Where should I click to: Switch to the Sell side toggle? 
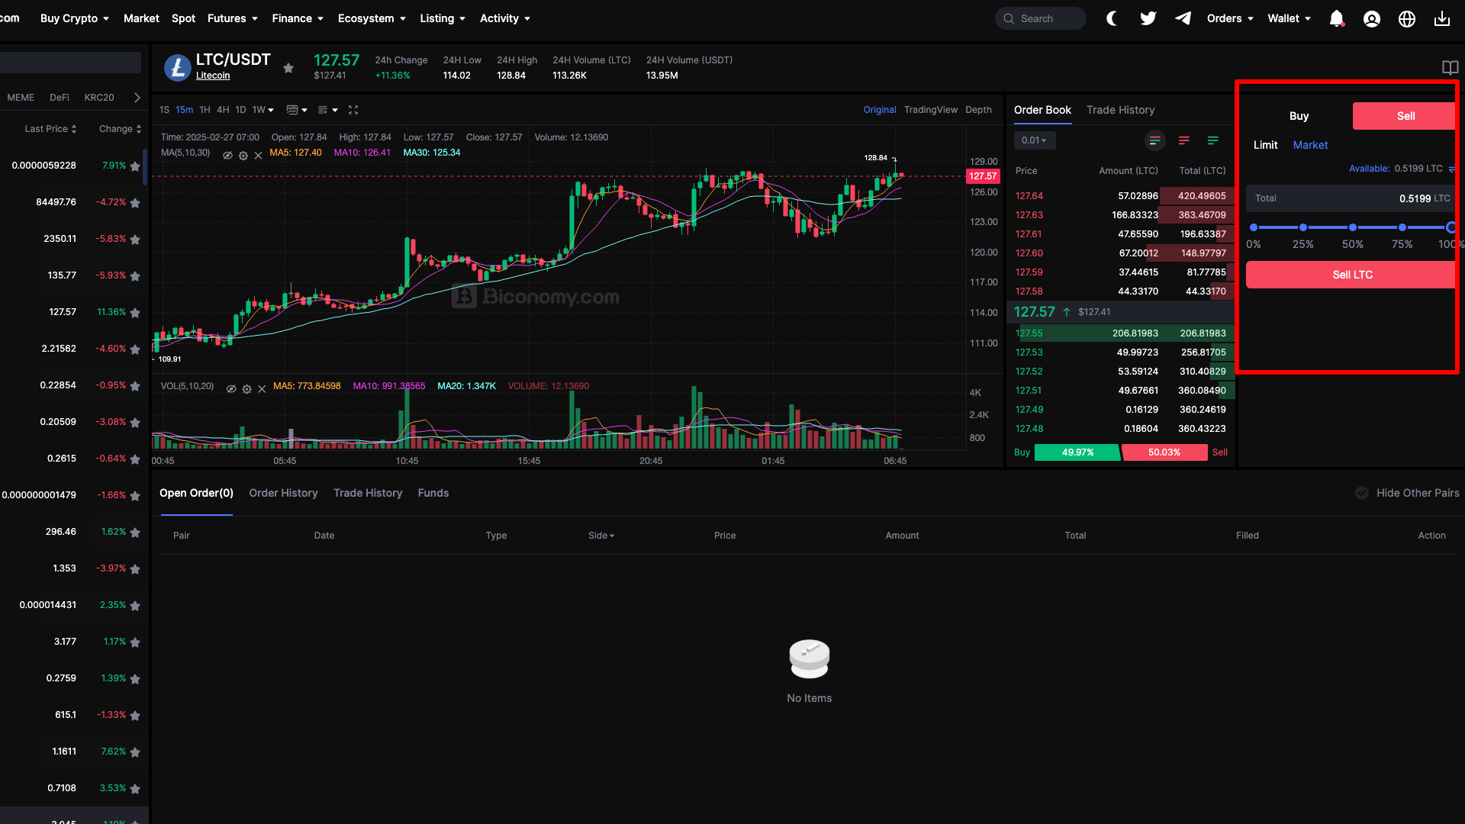point(1405,116)
